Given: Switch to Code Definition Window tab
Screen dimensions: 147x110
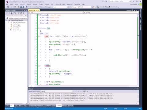Looking at the screenshot, I should coord(36,106).
